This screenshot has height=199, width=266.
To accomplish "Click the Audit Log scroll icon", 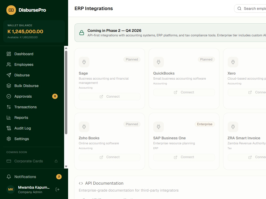I will pos(9,128).
